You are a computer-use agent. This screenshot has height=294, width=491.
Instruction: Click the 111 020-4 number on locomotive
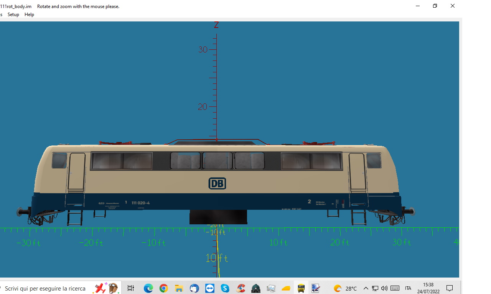click(140, 203)
